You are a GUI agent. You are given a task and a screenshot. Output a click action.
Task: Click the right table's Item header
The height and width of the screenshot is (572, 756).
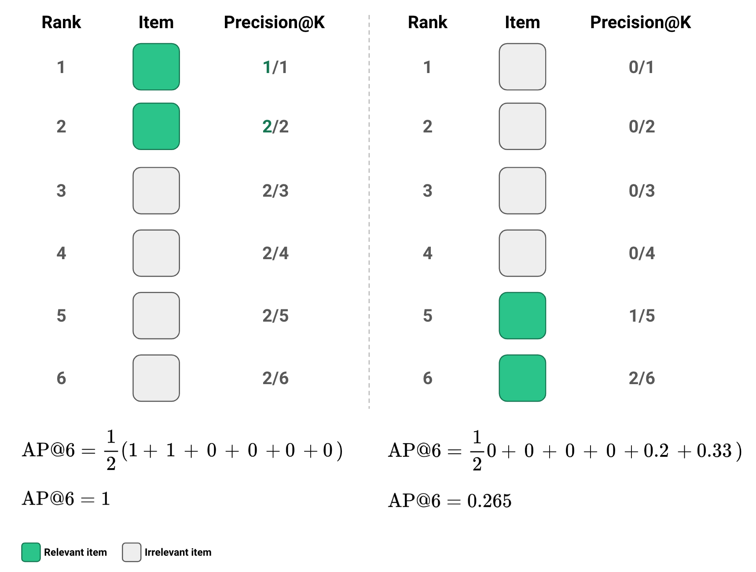point(522,22)
